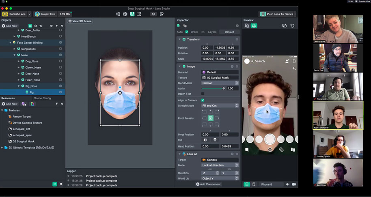The image size is (371, 197).
Task: Click View 3D Scene button
Action: [80, 21]
